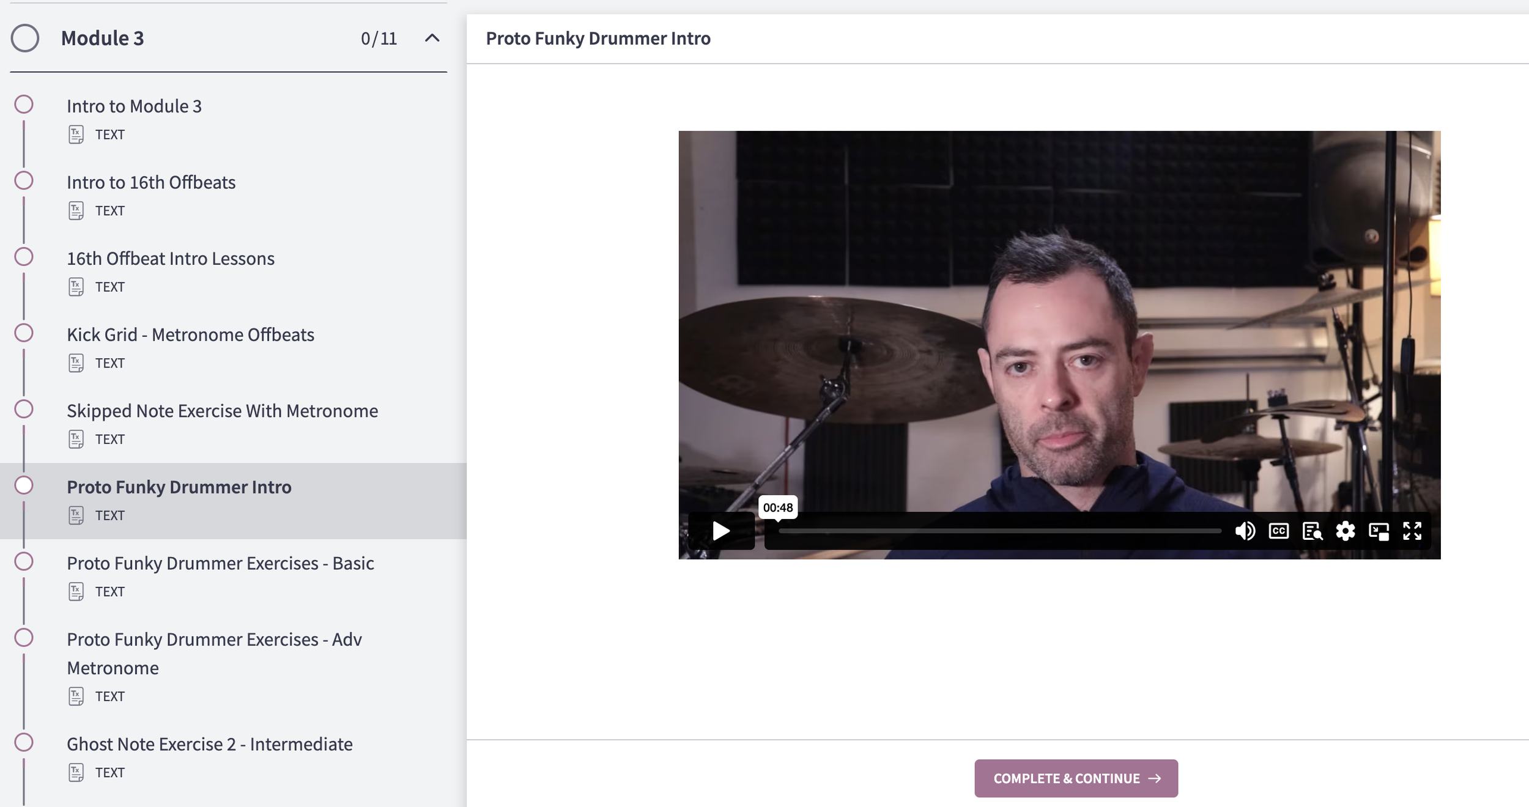Open Ghost Note Exercise 2 - Intermediate
Screen dimensions: 1529x807
point(210,744)
